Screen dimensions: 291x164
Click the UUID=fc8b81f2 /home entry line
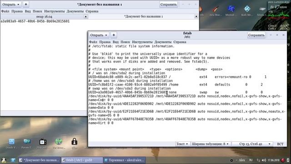tap(176, 84)
